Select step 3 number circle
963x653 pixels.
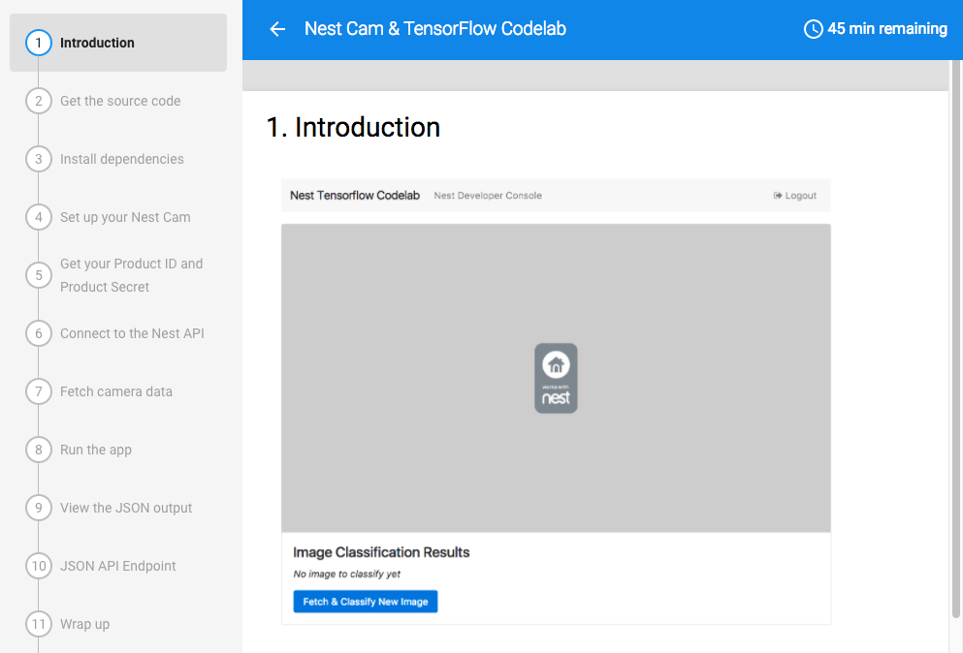point(39,159)
